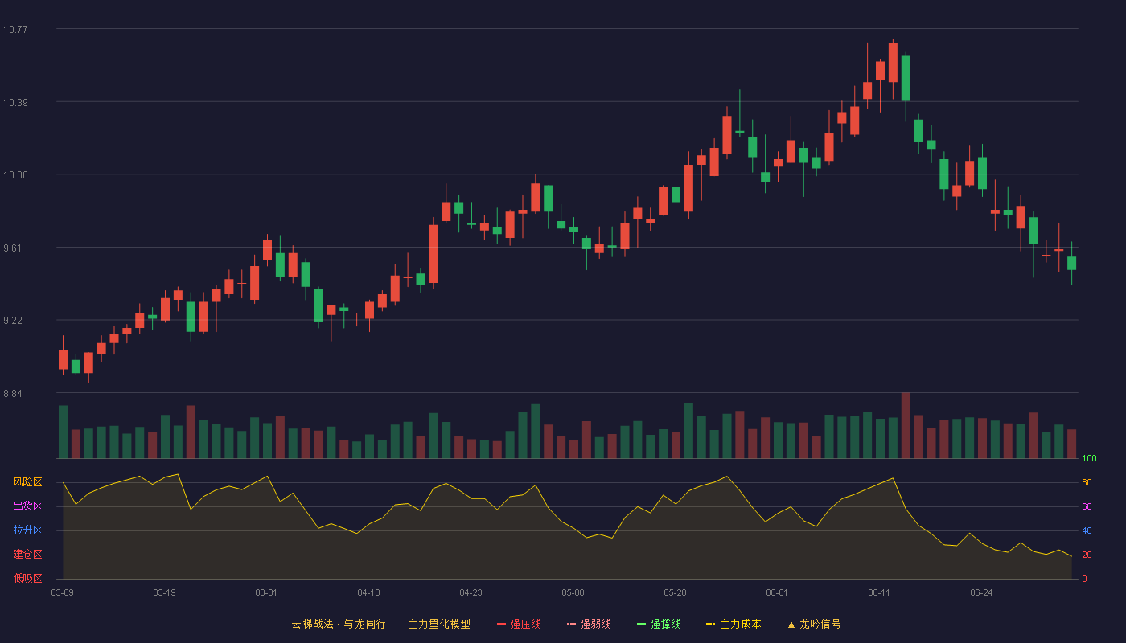This screenshot has height=643, width=1126.
Task: Click the 05-08 date label
Action: click(x=573, y=592)
